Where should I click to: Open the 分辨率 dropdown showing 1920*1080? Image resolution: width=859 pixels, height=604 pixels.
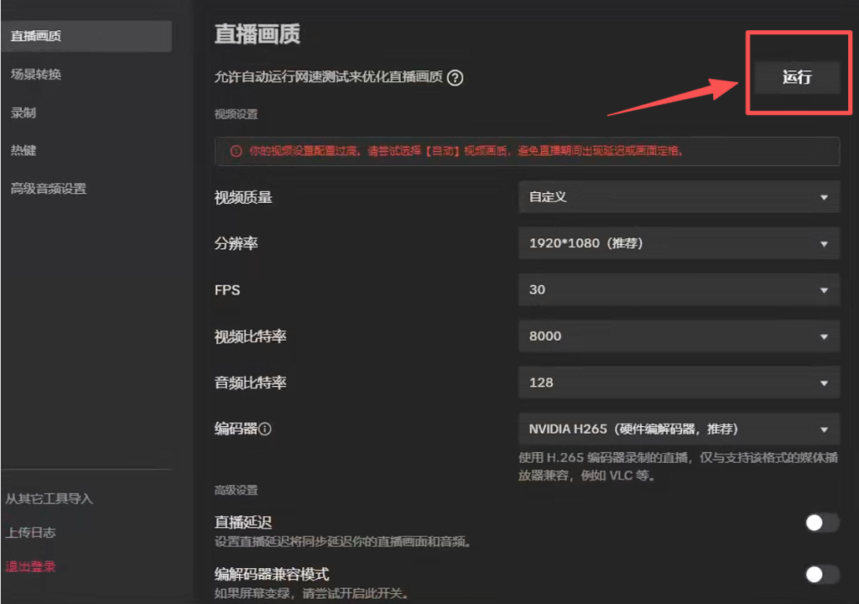[678, 242]
